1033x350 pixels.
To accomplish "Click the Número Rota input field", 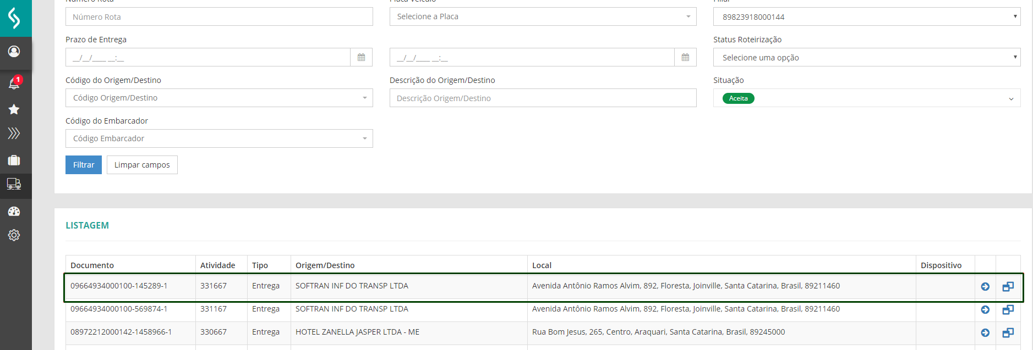I will (x=219, y=16).
